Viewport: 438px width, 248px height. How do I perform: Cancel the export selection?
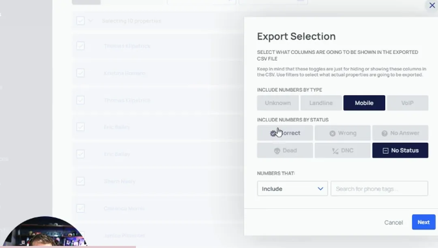pos(393,222)
